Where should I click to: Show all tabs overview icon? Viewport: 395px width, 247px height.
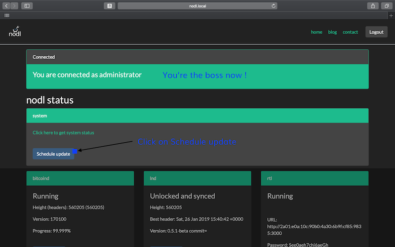pos(387,6)
